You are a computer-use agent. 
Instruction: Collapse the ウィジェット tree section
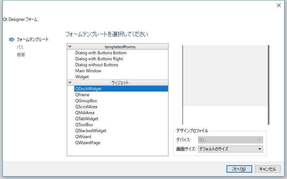pyautogui.click(x=70, y=82)
